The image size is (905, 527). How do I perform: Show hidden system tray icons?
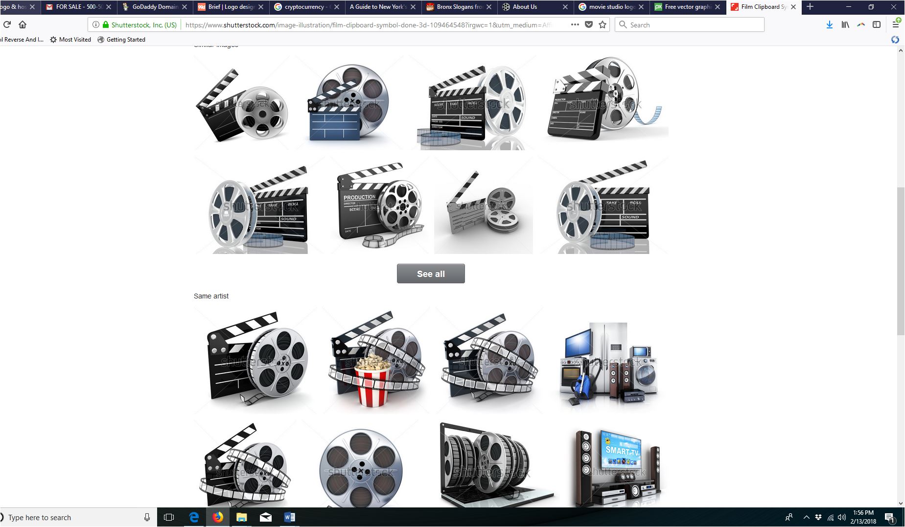806,517
